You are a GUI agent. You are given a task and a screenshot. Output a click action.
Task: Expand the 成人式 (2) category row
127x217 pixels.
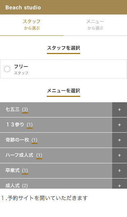click(x=56, y=184)
